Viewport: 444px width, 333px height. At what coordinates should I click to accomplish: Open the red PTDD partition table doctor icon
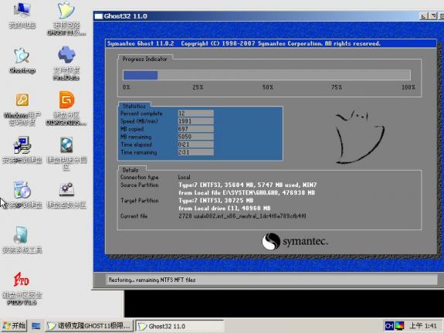click(22, 280)
